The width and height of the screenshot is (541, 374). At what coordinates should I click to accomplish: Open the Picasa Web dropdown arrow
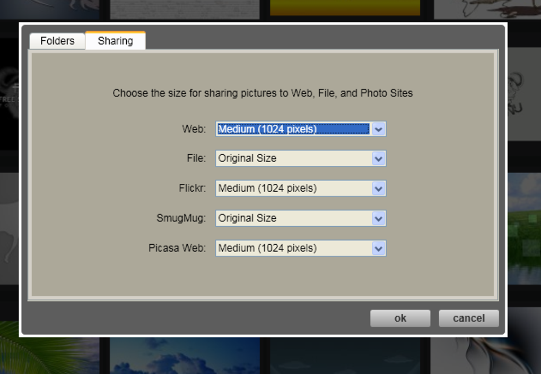[x=378, y=248]
